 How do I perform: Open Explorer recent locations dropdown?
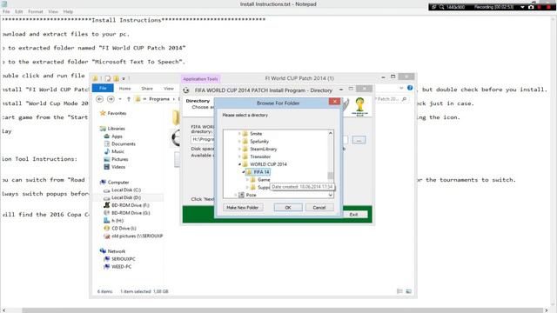(120, 99)
